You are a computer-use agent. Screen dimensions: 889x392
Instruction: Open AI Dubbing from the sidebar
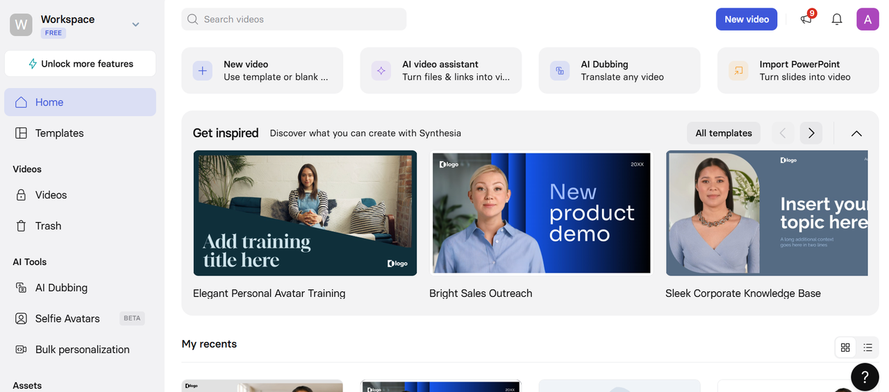pos(81,287)
